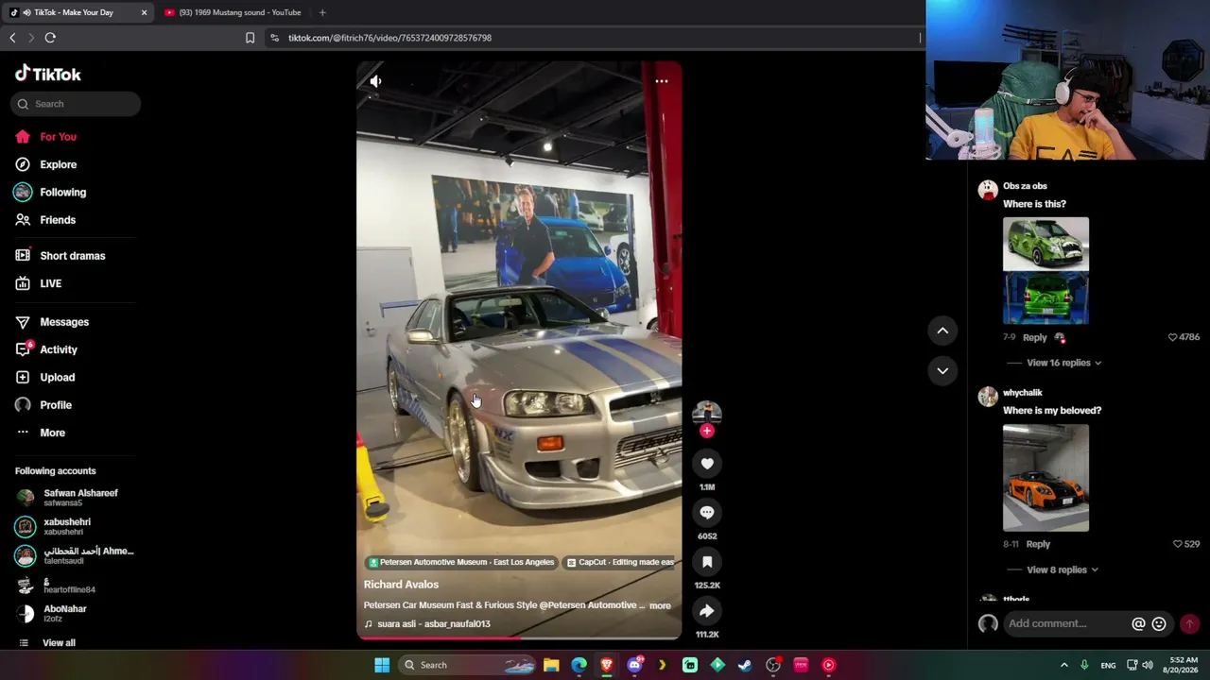Reply to the Obs za obs comment
This screenshot has width=1210, height=680.
[x=1034, y=337]
